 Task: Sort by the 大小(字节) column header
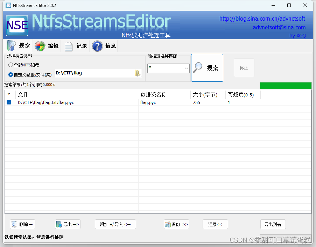(208, 94)
